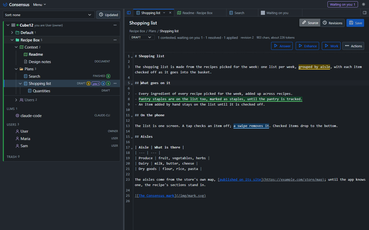
Task: Open the Design notes document
Action: point(40,62)
